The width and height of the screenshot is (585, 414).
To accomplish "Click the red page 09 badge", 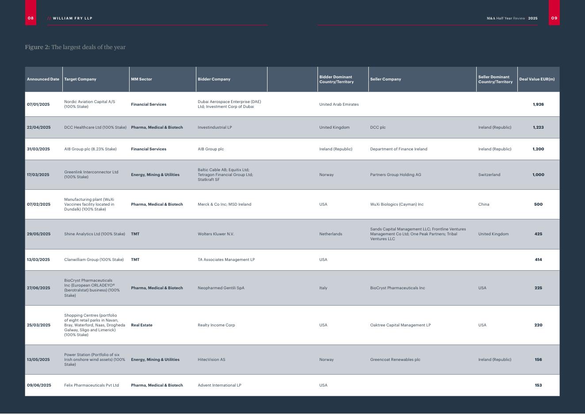I will pyautogui.click(x=554, y=18).
